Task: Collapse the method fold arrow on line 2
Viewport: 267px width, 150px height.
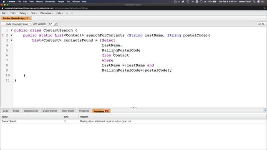Action: tap(12, 35)
